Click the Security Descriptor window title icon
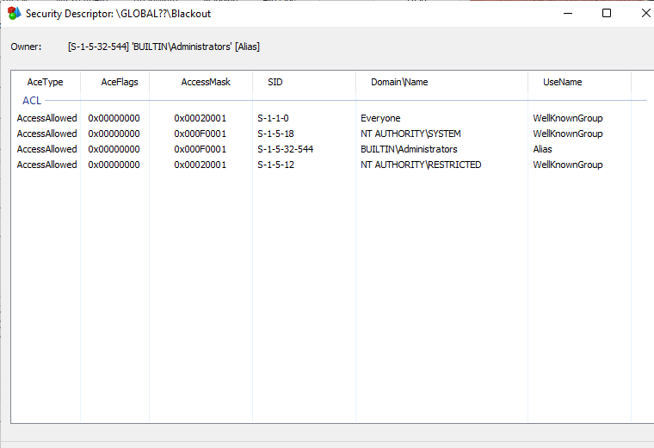This screenshot has width=654, height=448. click(x=14, y=14)
